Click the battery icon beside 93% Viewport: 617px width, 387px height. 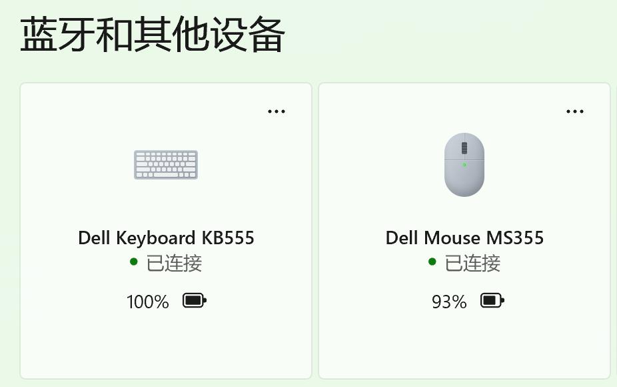492,301
